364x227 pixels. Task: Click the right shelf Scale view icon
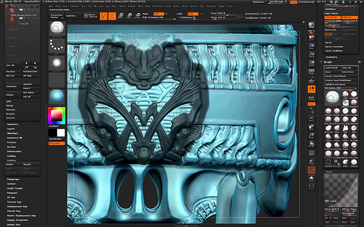tap(311, 136)
